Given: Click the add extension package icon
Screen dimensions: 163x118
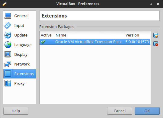Looking at the screenshot, I should pyautogui.click(x=156, y=35).
